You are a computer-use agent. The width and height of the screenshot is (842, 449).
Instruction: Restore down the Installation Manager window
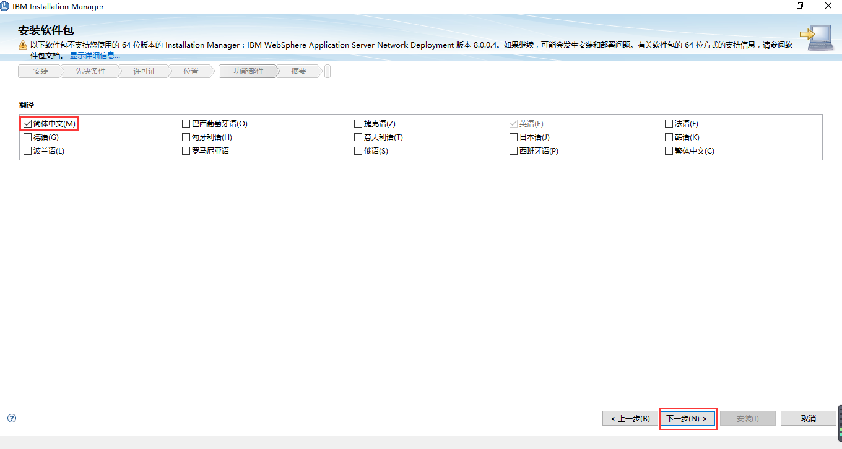[800, 6]
